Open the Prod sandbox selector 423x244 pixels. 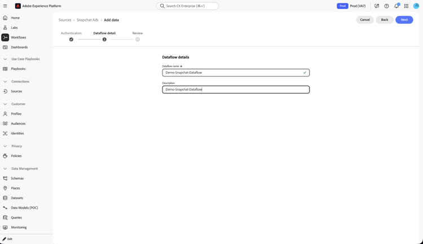tap(351, 6)
